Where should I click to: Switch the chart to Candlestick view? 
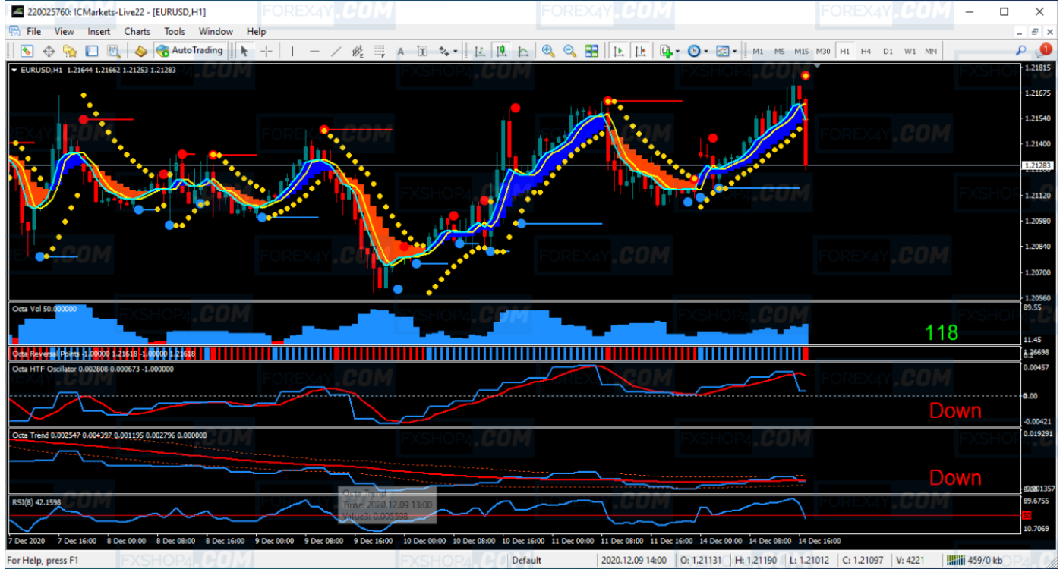[500, 52]
